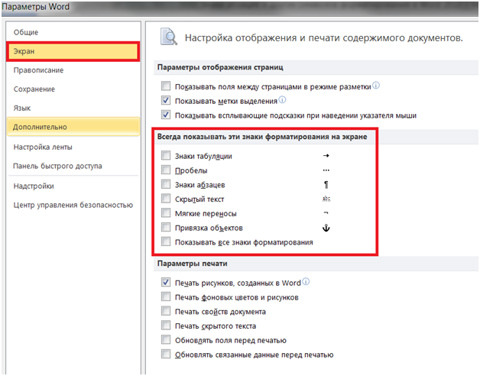Click the spaces dots symbol
Viewport: 480px width, 376px height.
[326, 170]
